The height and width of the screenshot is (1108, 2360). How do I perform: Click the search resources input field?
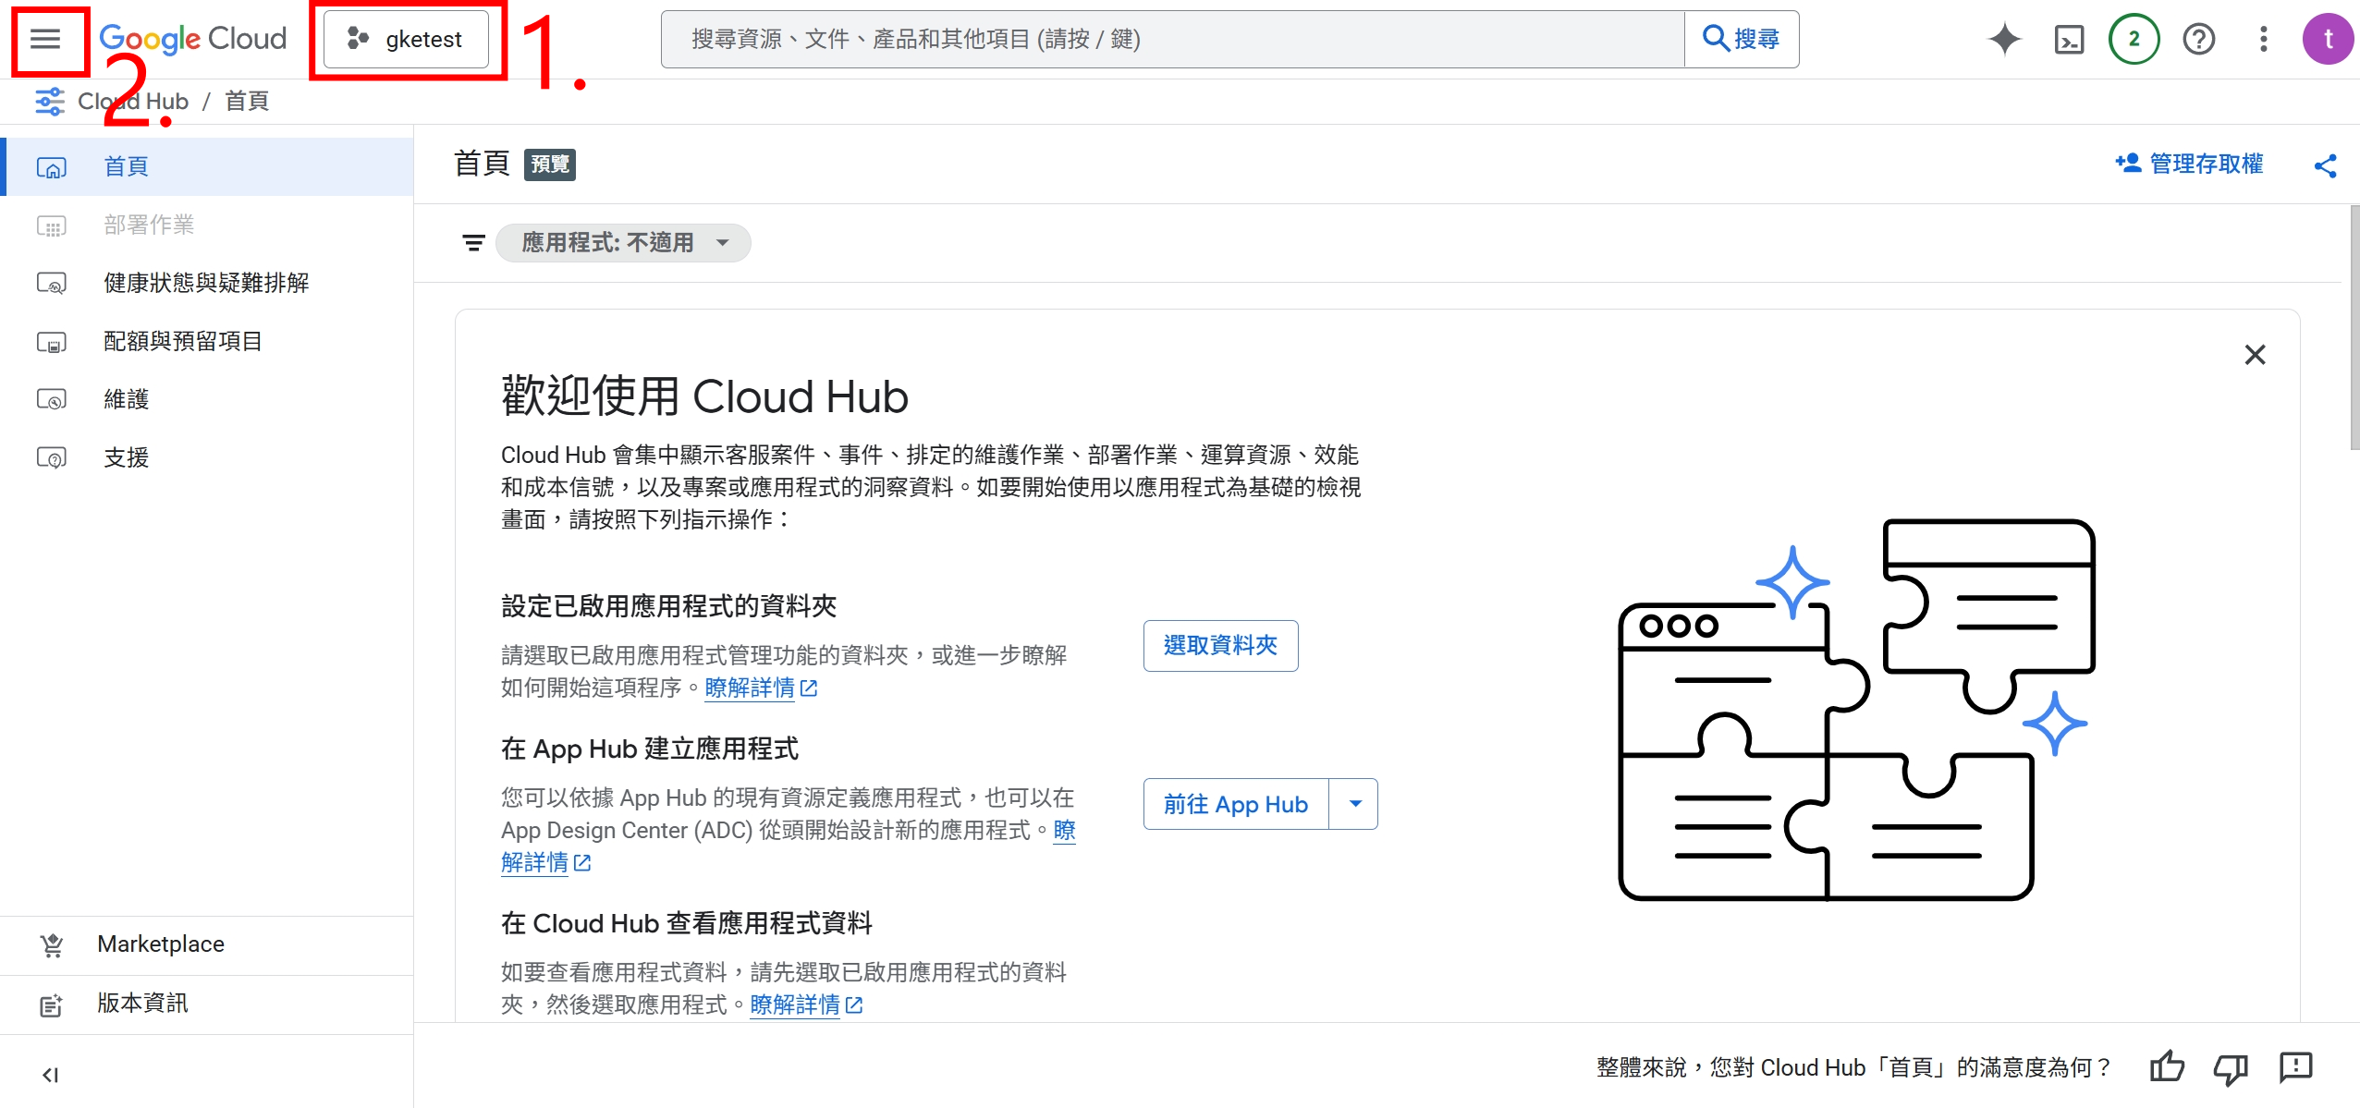point(1172,39)
